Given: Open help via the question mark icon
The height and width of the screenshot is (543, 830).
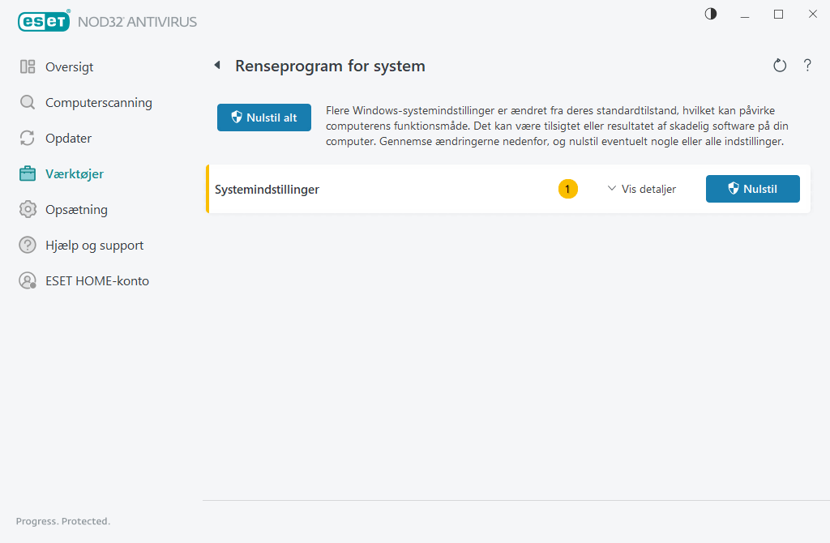Looking at the screenshot, I should click(807, 65).
